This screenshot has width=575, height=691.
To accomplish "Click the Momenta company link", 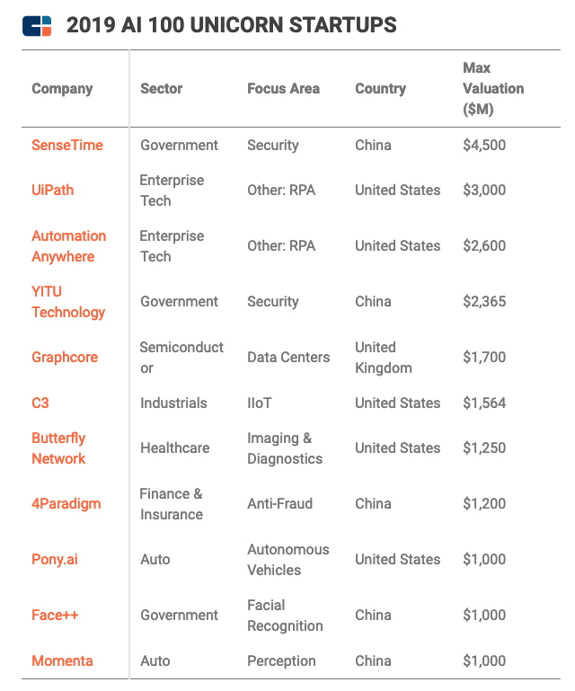I will tap(63, 660).
